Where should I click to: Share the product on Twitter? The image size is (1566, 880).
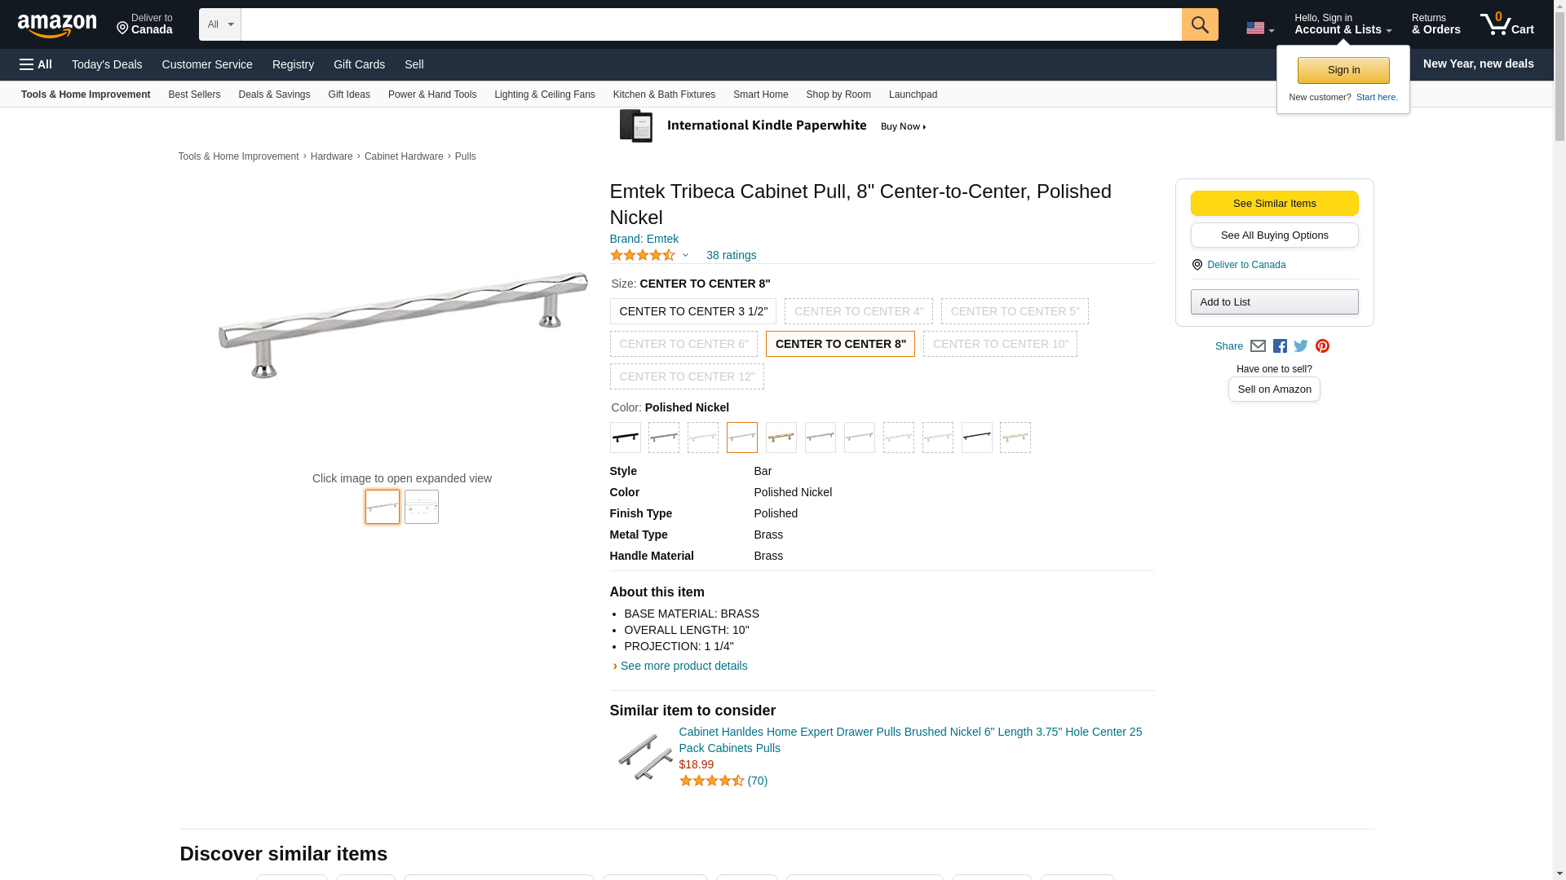point(1301,346)
